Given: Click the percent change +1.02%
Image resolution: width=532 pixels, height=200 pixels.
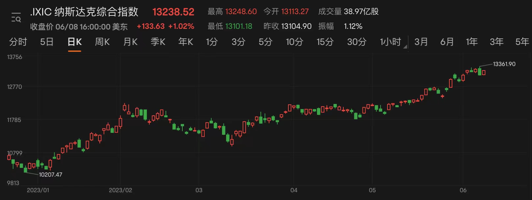Looking at the screenshot, I should click(x=181, y=26).
